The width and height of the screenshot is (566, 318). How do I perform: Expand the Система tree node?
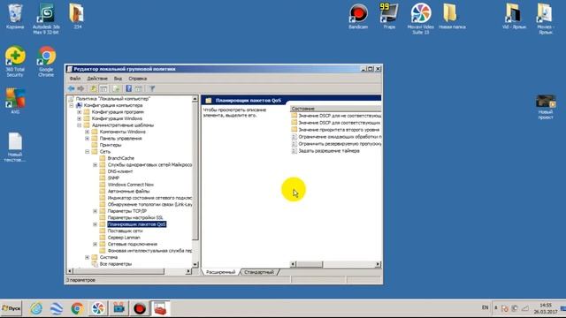87,257
